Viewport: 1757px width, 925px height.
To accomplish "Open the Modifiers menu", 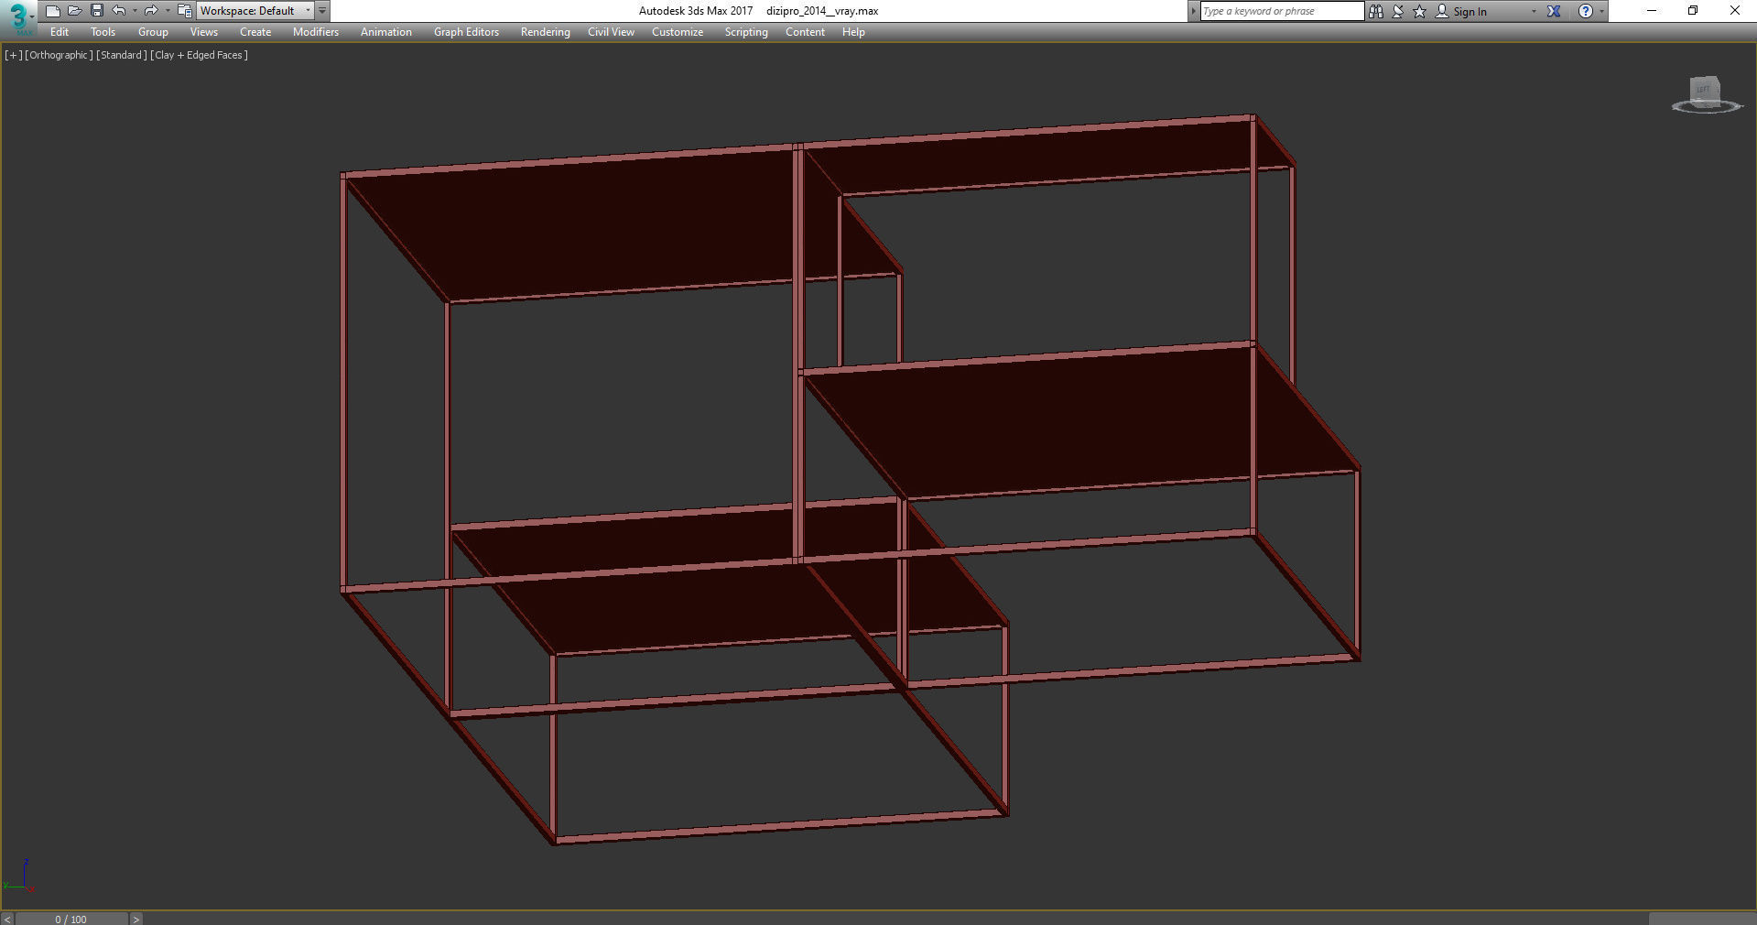I will coord(316,32).
